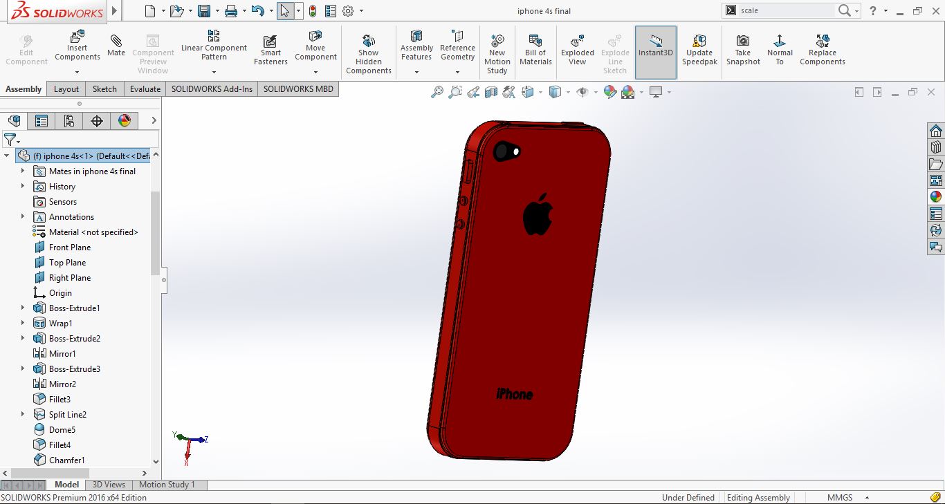Toggle Hide/Show Items eye icon
The height and width of the screenshot is (504, 945).
pos(582,92)
